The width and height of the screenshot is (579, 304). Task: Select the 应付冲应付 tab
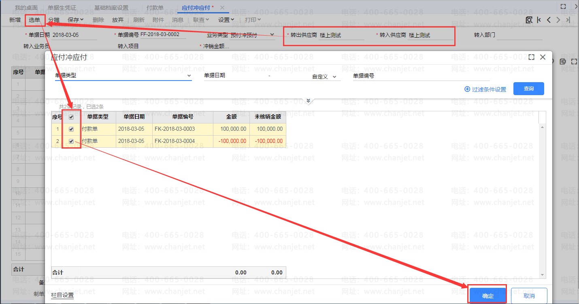(196, 8)
